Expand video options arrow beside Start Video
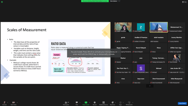Viewport: 188px width, 106px height. [x=17, y=102]
